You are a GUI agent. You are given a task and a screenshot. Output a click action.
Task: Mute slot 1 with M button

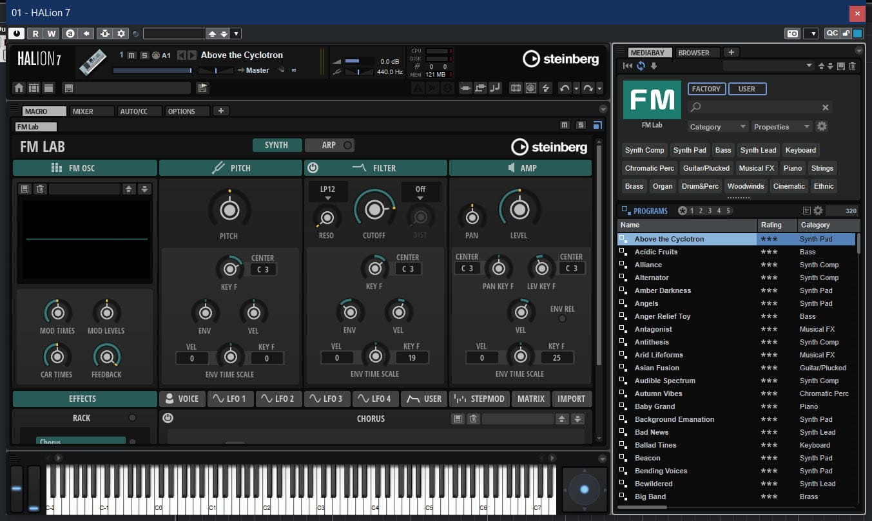point(131,55)
